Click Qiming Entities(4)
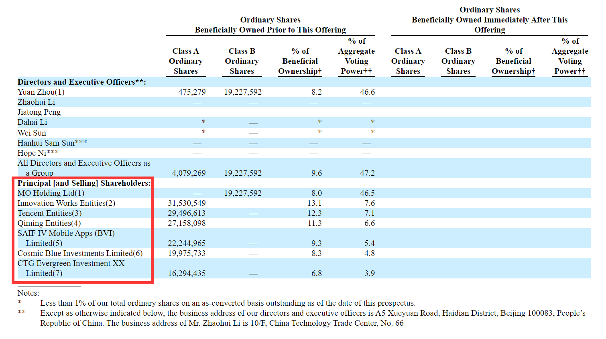 pos(49,223)
